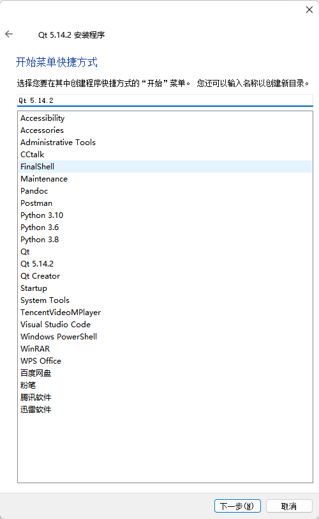Pick Maintenance in the folder list
Image resolution: width=319 pixels, height=519 pixels.
[165, 179]
